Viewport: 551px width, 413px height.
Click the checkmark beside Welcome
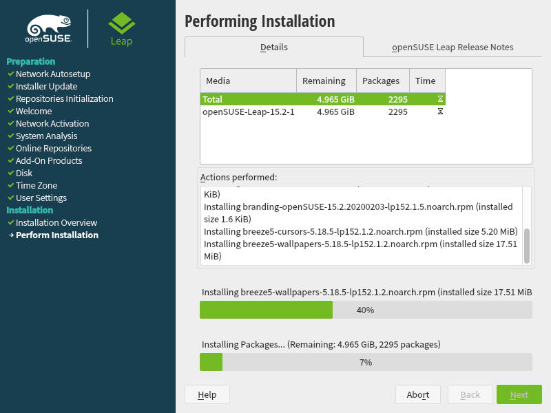[x=11, y=111]
